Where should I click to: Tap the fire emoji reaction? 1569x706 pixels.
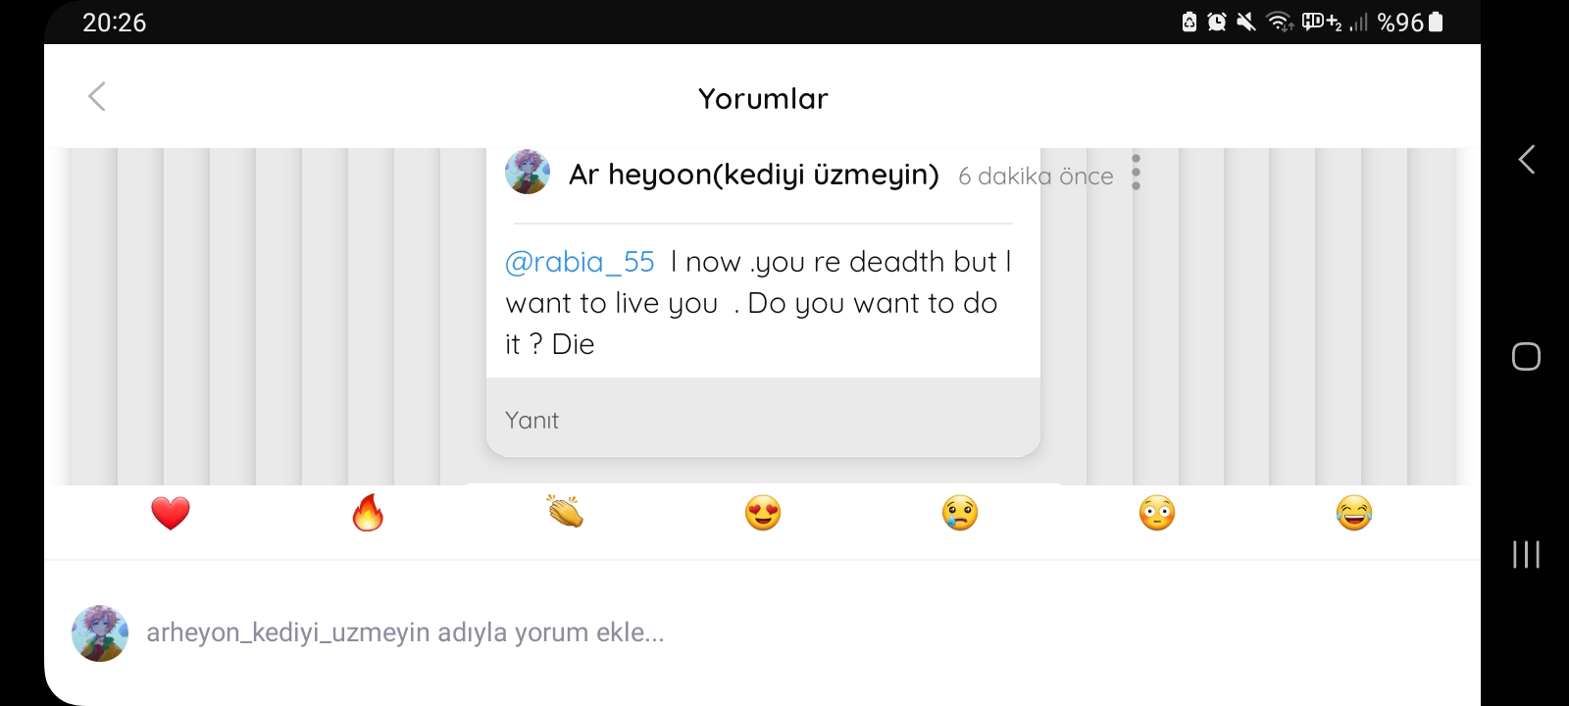point(368,513)
